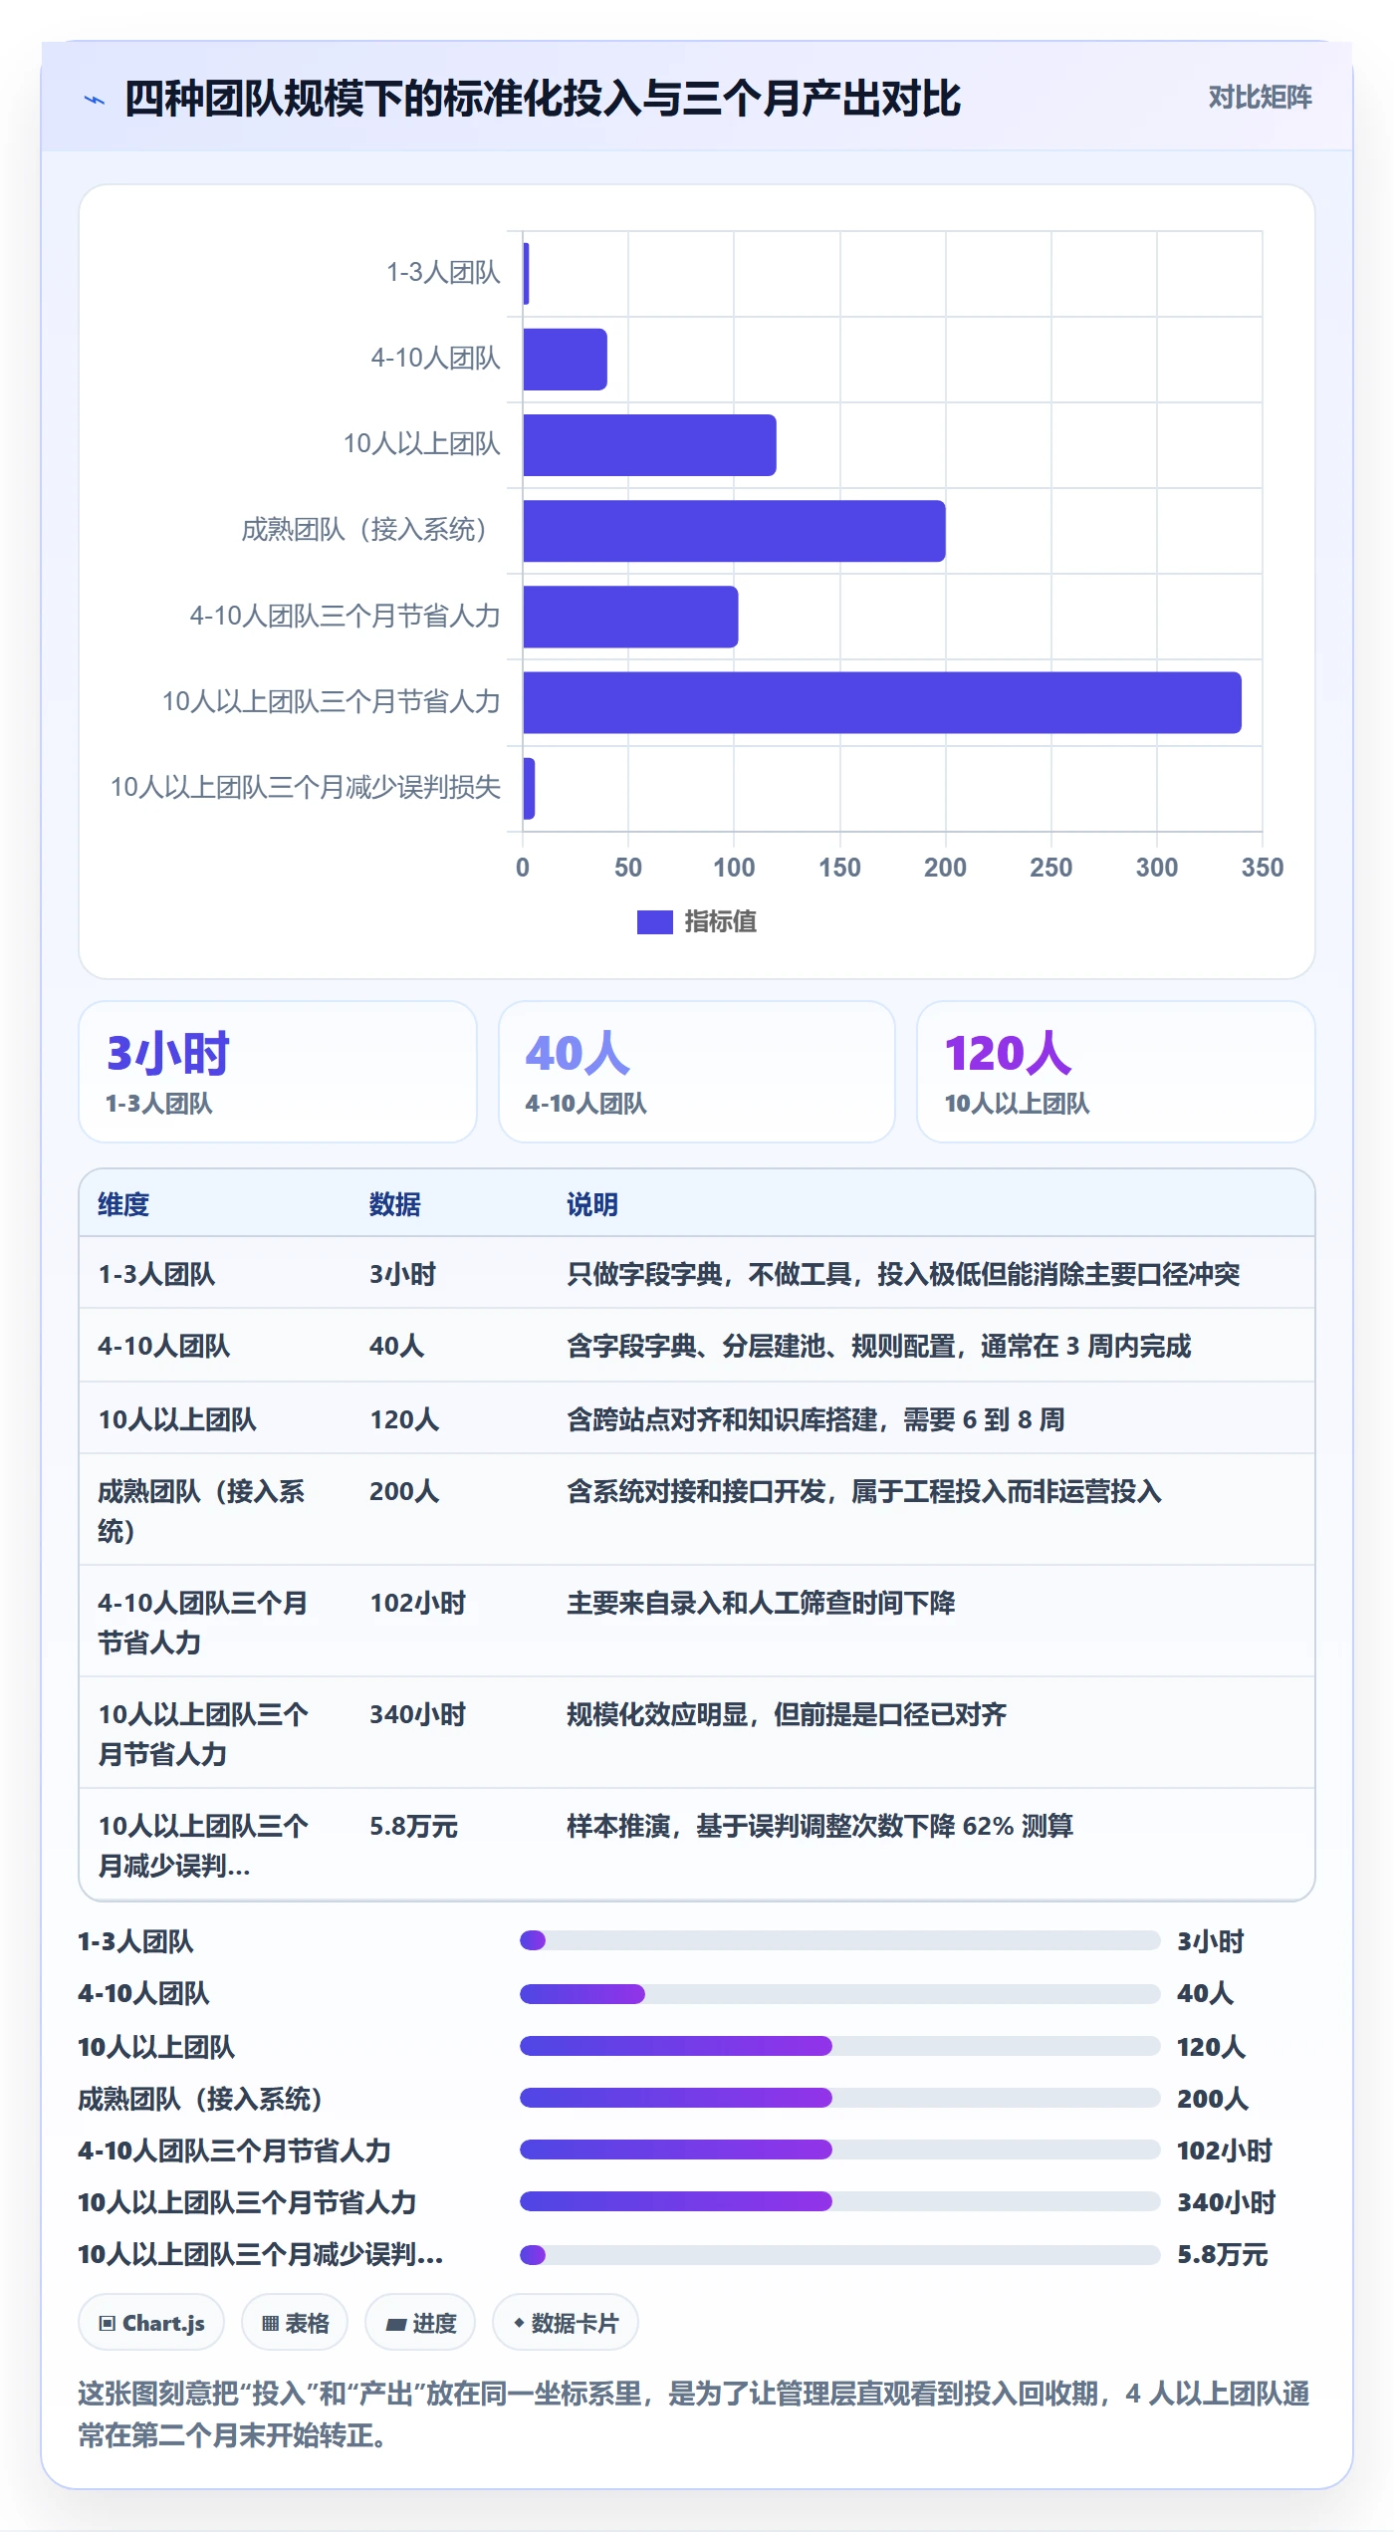This screenshot has height=2532, width=1394.
Task: Click the 维度 column header
Action: [123, 1204]
